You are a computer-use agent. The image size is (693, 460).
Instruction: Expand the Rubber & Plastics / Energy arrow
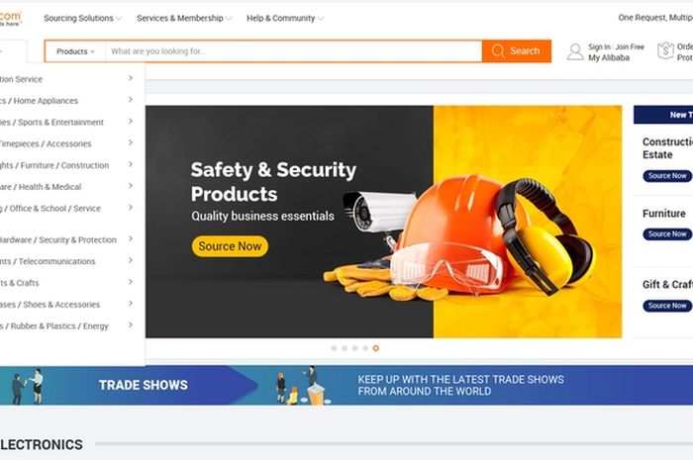(x=131, y=324)
